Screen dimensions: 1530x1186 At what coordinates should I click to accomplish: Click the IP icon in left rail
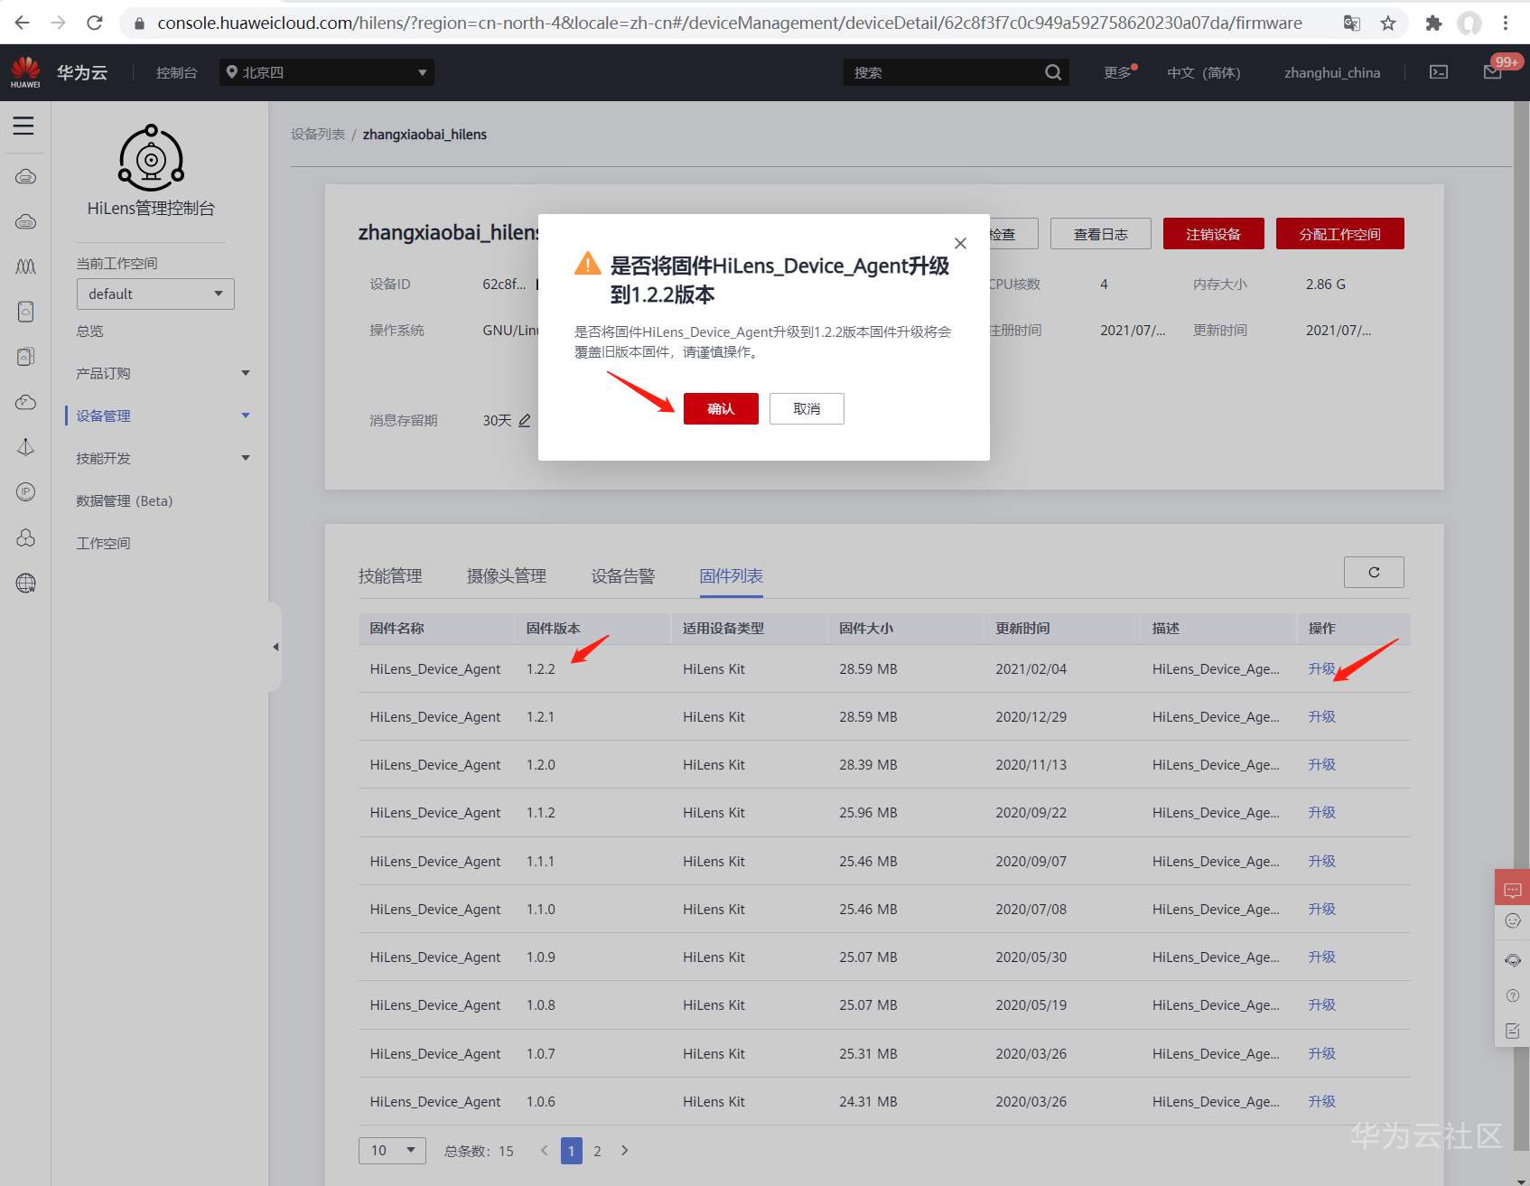[26, 492]
